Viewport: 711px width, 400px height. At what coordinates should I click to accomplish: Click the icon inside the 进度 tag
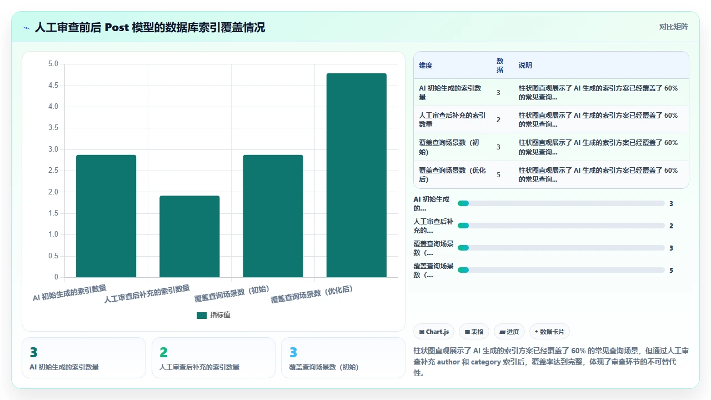[x=503, y=332]
